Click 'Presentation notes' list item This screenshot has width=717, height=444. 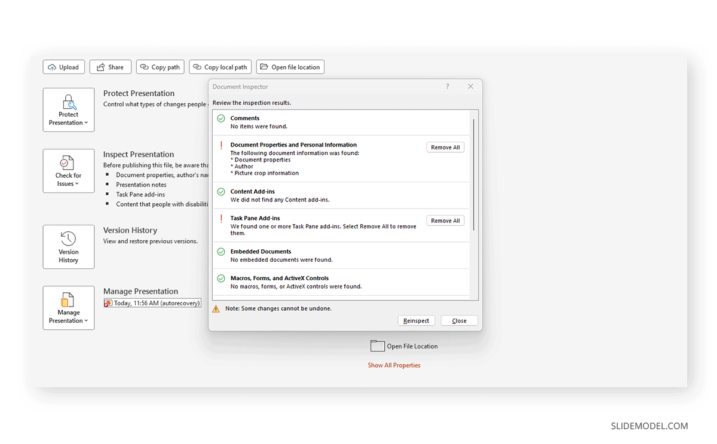141,185
